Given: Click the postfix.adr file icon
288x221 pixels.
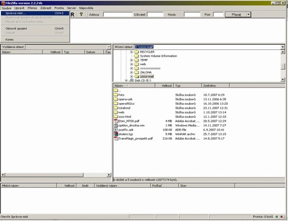Looking at the screenshot, I should coord(116,130).
